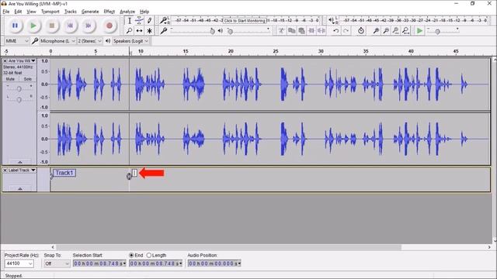
Task: Open the MME audio host dropdown
Action: click(17, 41)
